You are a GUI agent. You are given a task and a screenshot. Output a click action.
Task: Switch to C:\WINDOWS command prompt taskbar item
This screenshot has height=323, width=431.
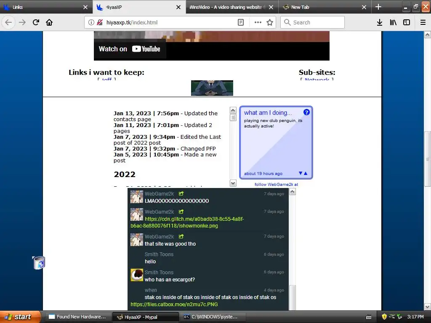point(213,317)
